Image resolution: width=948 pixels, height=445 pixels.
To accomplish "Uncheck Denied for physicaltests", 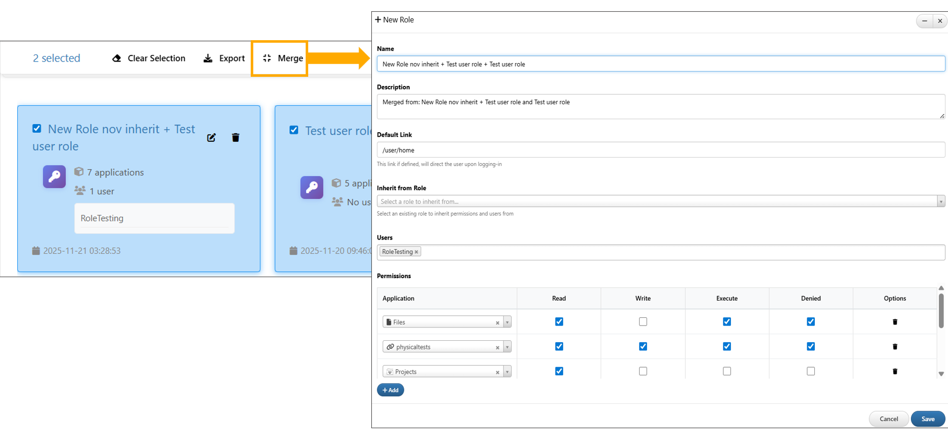I will pyautogui.click(x=811, y=347).
